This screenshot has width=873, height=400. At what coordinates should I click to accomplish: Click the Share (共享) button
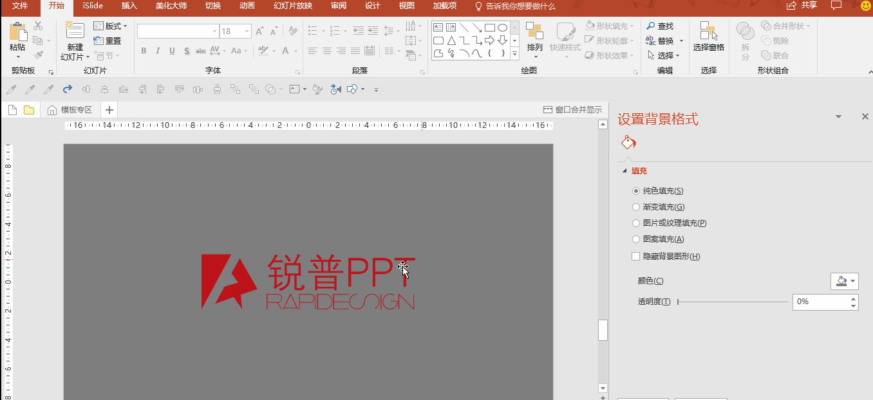coord(802,6)
